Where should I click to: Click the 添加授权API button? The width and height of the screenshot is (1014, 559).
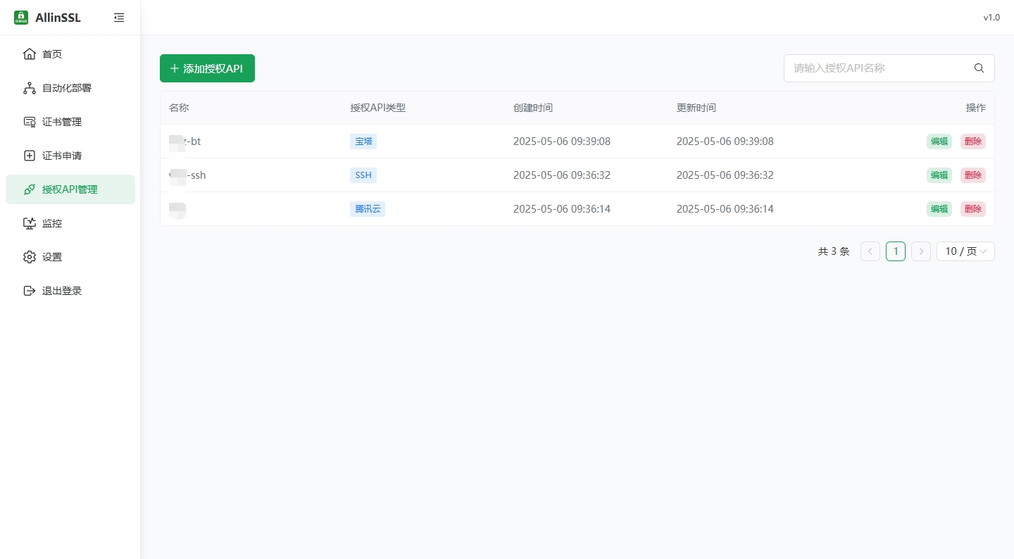(x=207, y=68)
